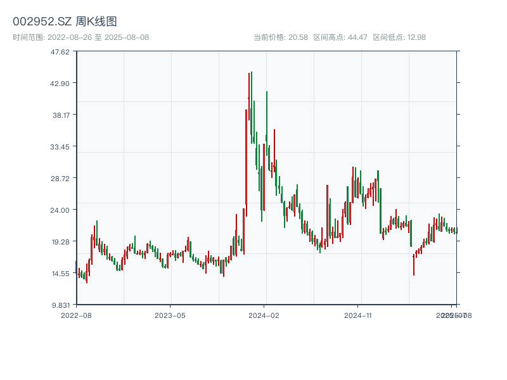Click the 区间低点 12.98 label

pyautogui.click(x=399, y=37)
